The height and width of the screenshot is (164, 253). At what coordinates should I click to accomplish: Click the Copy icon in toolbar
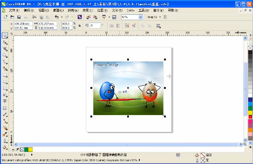41,17
